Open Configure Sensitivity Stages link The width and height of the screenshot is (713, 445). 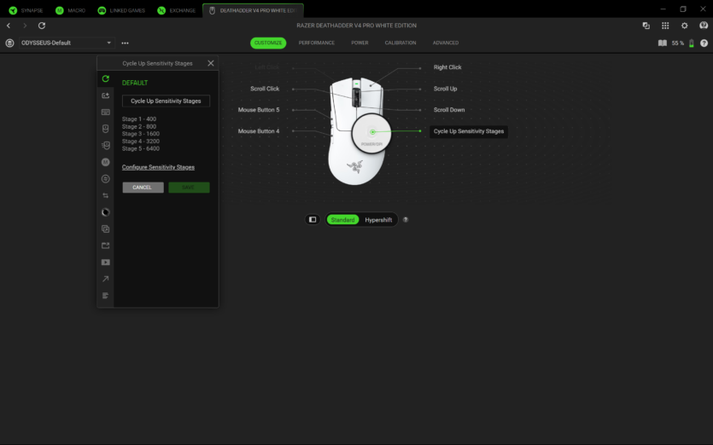pos(158,167)
